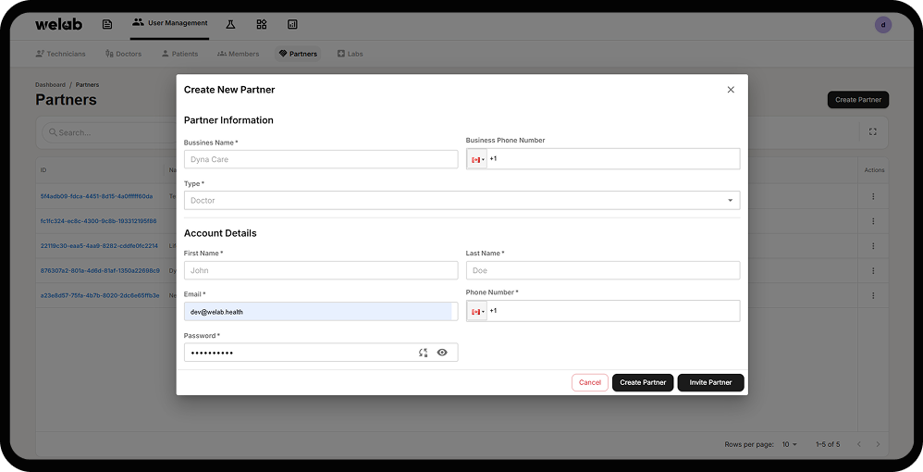The height and width of the screenshot is (472, 923).
Task: Open partner ID a23e8d57-75fa-4b7b-8020-2dc6e65ffb3e
Action: [100, 295]
